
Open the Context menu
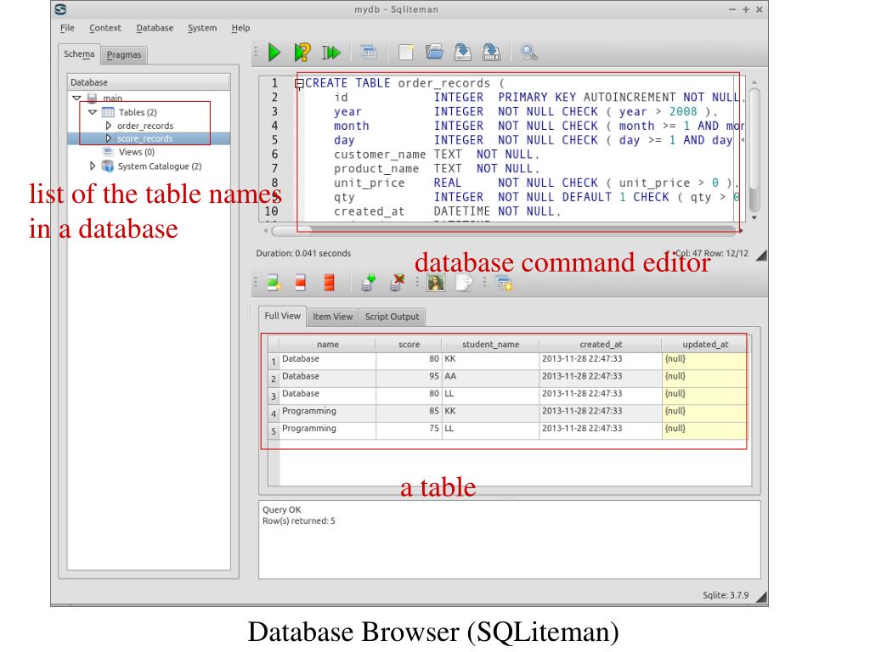[x=105, y=28]
